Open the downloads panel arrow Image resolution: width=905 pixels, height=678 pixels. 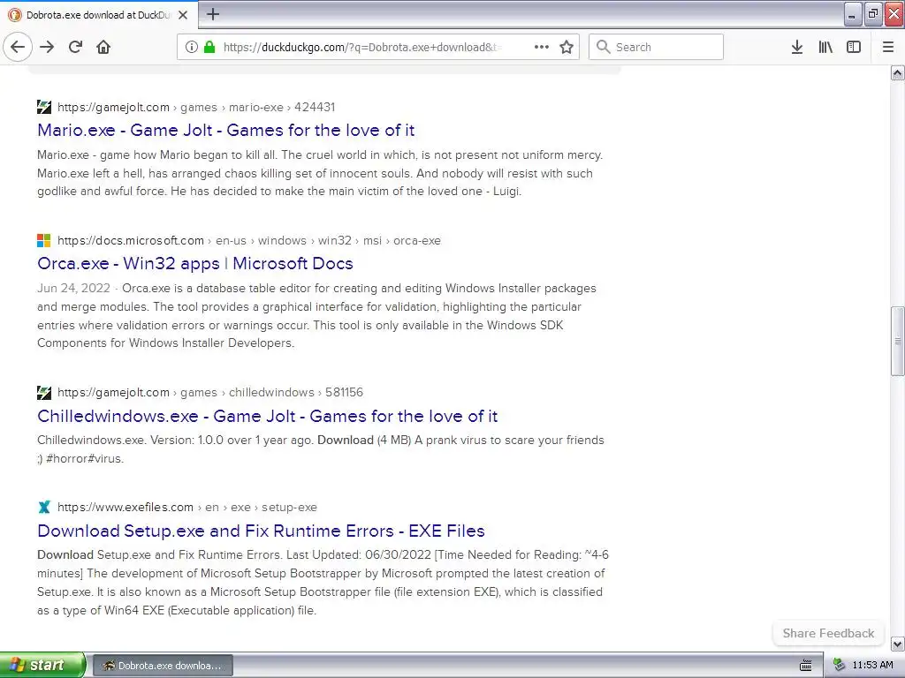pyautogui.click(x=797, y=47)
